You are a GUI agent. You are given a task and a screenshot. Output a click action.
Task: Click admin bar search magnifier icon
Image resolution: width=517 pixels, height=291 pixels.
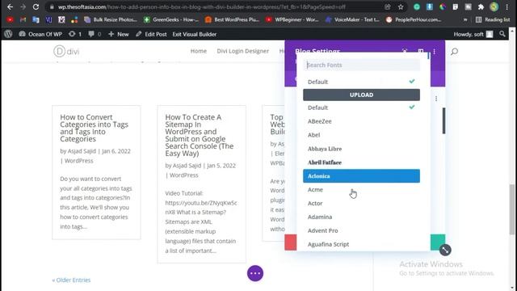click(x=502, y=34)
